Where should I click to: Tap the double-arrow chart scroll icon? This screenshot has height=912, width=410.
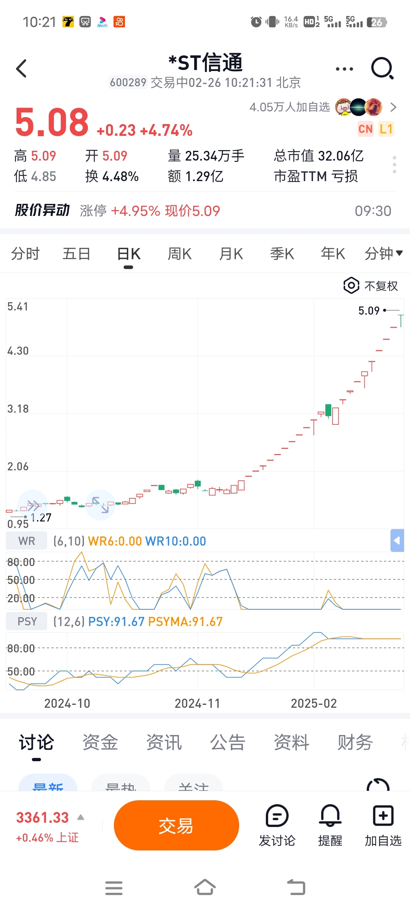click(33, 505)
